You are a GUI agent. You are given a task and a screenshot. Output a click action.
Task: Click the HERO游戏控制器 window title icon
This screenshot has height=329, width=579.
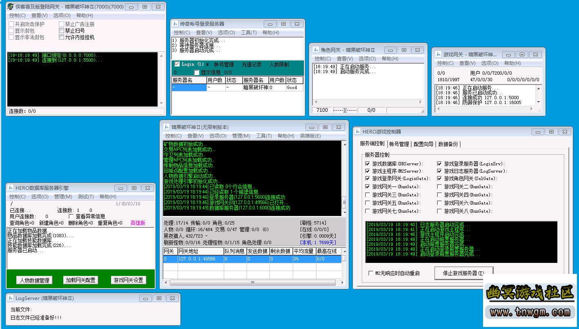[358, 131]
